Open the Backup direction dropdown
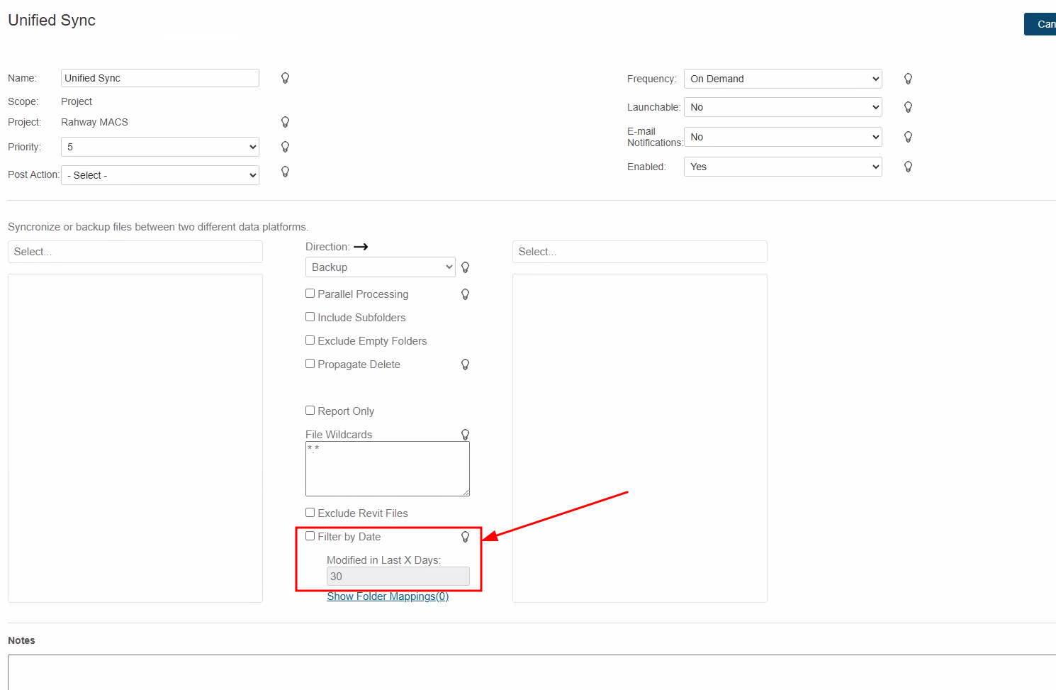 [x=380, y=267]
